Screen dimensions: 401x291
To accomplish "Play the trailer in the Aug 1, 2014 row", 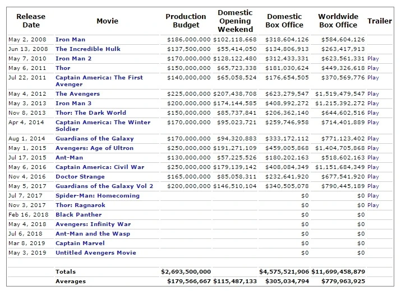I will (373, 139).
